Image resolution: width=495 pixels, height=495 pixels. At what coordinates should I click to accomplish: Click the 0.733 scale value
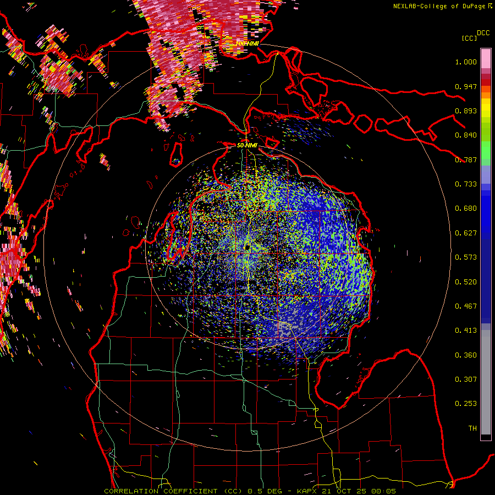click(466, 184)
